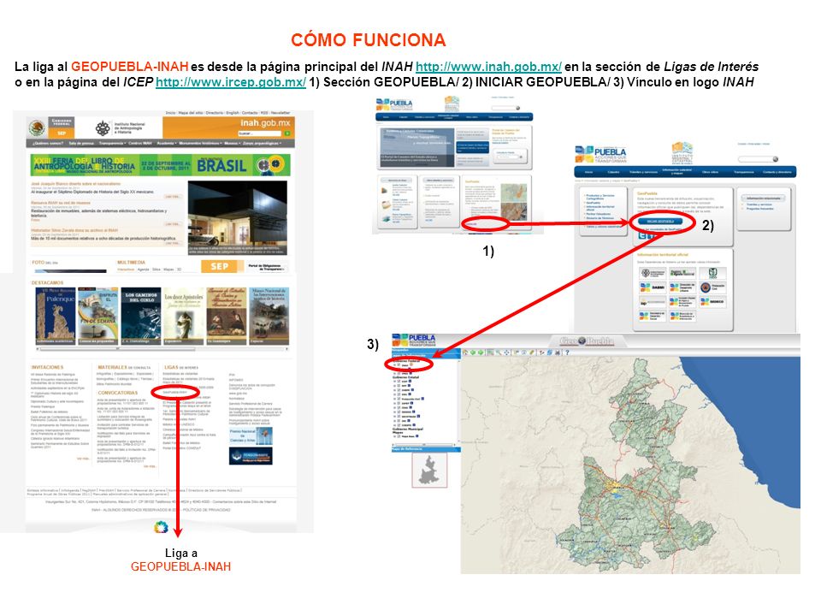Image resolution: width=821 pixels, height=616 pixels.
Task: Click the Instituto Registral y Catastral logo in header
Action: click(682, 153)
